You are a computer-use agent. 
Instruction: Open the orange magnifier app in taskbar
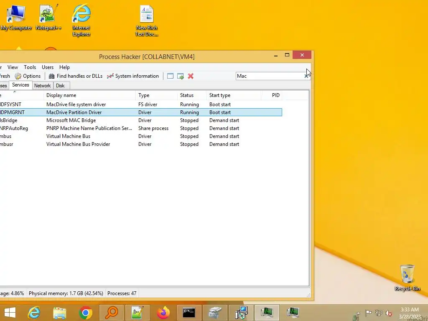pyautogui.click(x=111, y=313)
